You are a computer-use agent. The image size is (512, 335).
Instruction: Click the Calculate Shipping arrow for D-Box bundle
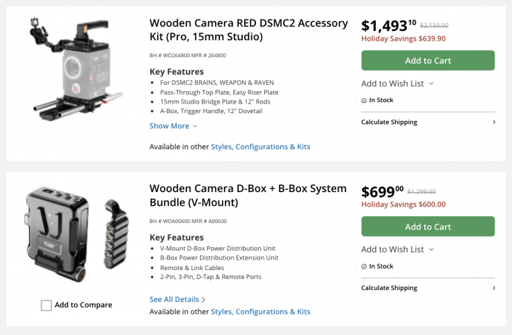coord(493,288)
